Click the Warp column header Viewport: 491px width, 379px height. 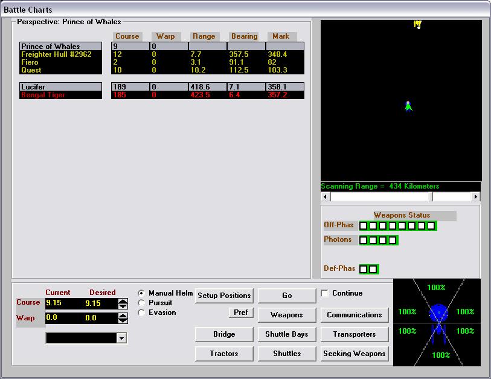point(165,36)
